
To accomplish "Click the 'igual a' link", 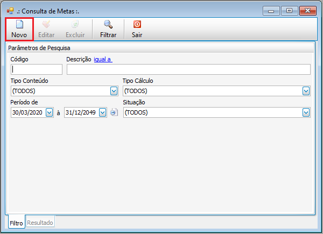I will [x=103, y=59].
